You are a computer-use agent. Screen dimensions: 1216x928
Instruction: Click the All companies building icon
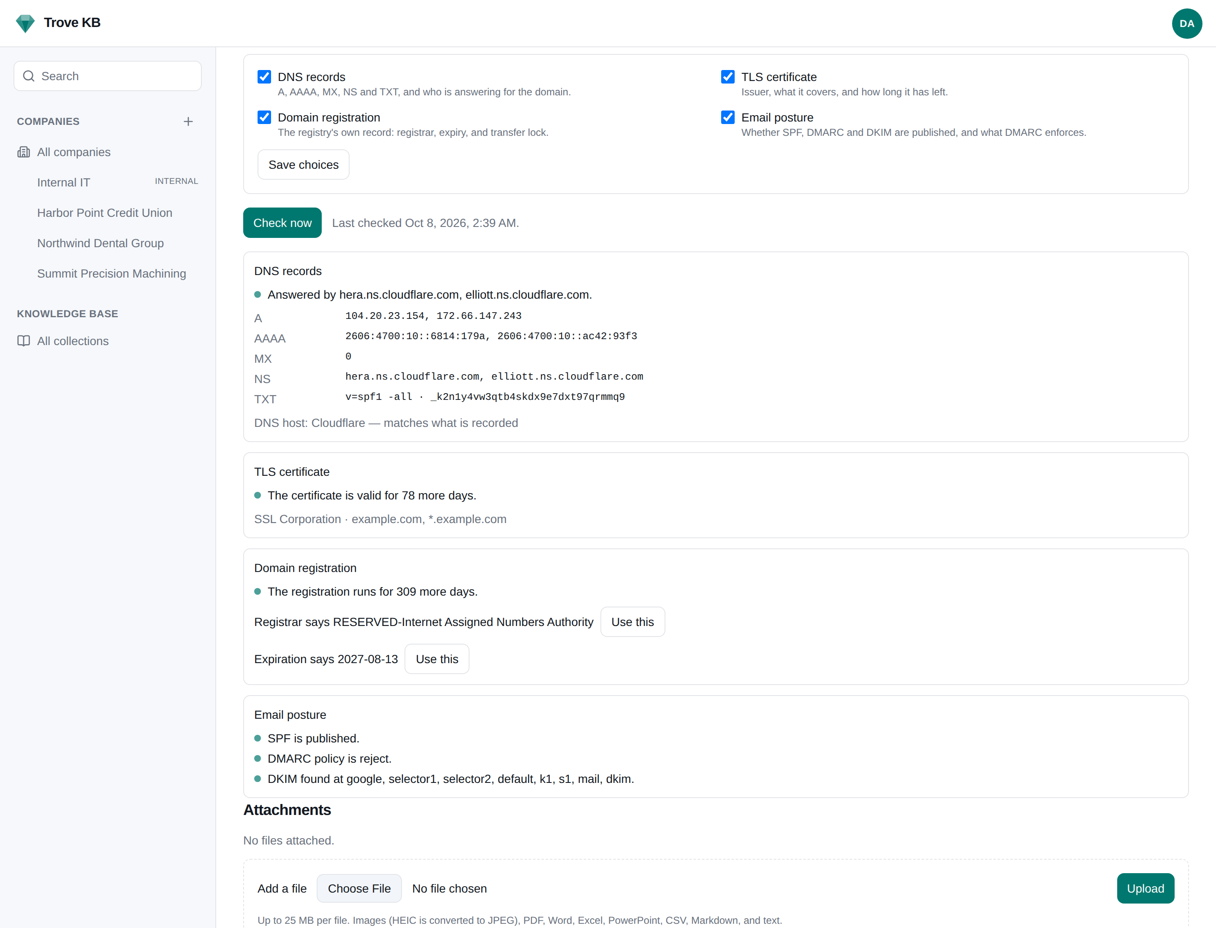click(23, 152)
